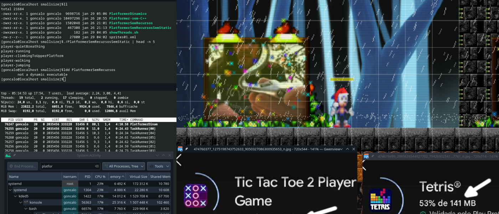Click the TaskRunner[04] row in top

(88, 133)
